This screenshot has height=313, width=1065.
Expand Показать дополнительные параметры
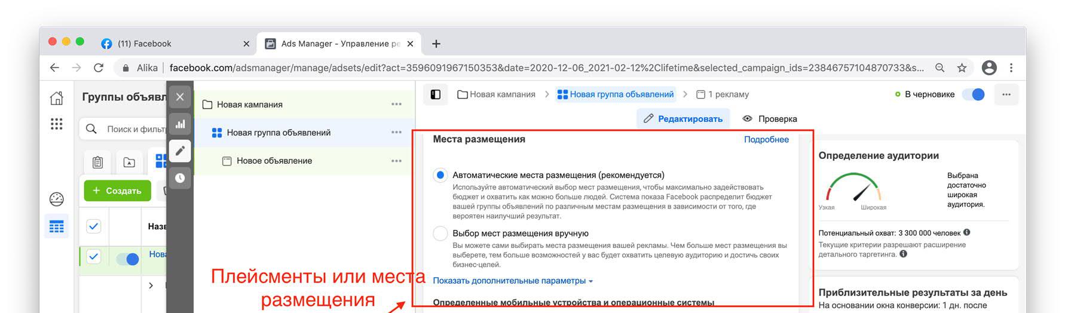(x=513, y=281)
